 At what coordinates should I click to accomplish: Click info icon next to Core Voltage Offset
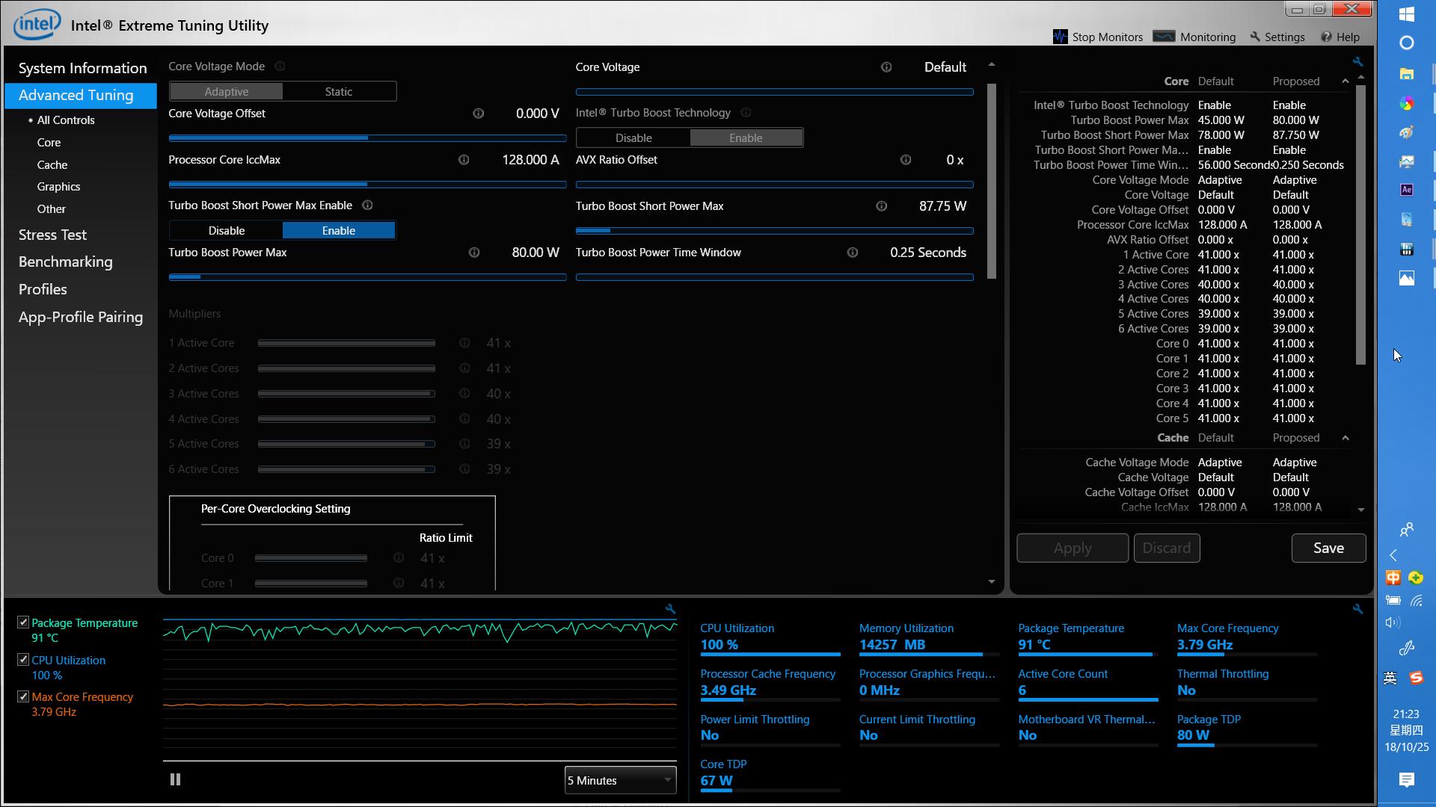[x=478, y=114]
